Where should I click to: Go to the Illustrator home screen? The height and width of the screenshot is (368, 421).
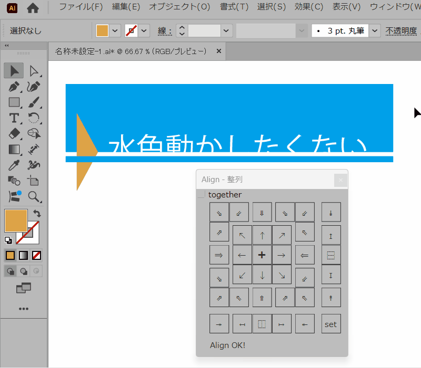(33, 8)
